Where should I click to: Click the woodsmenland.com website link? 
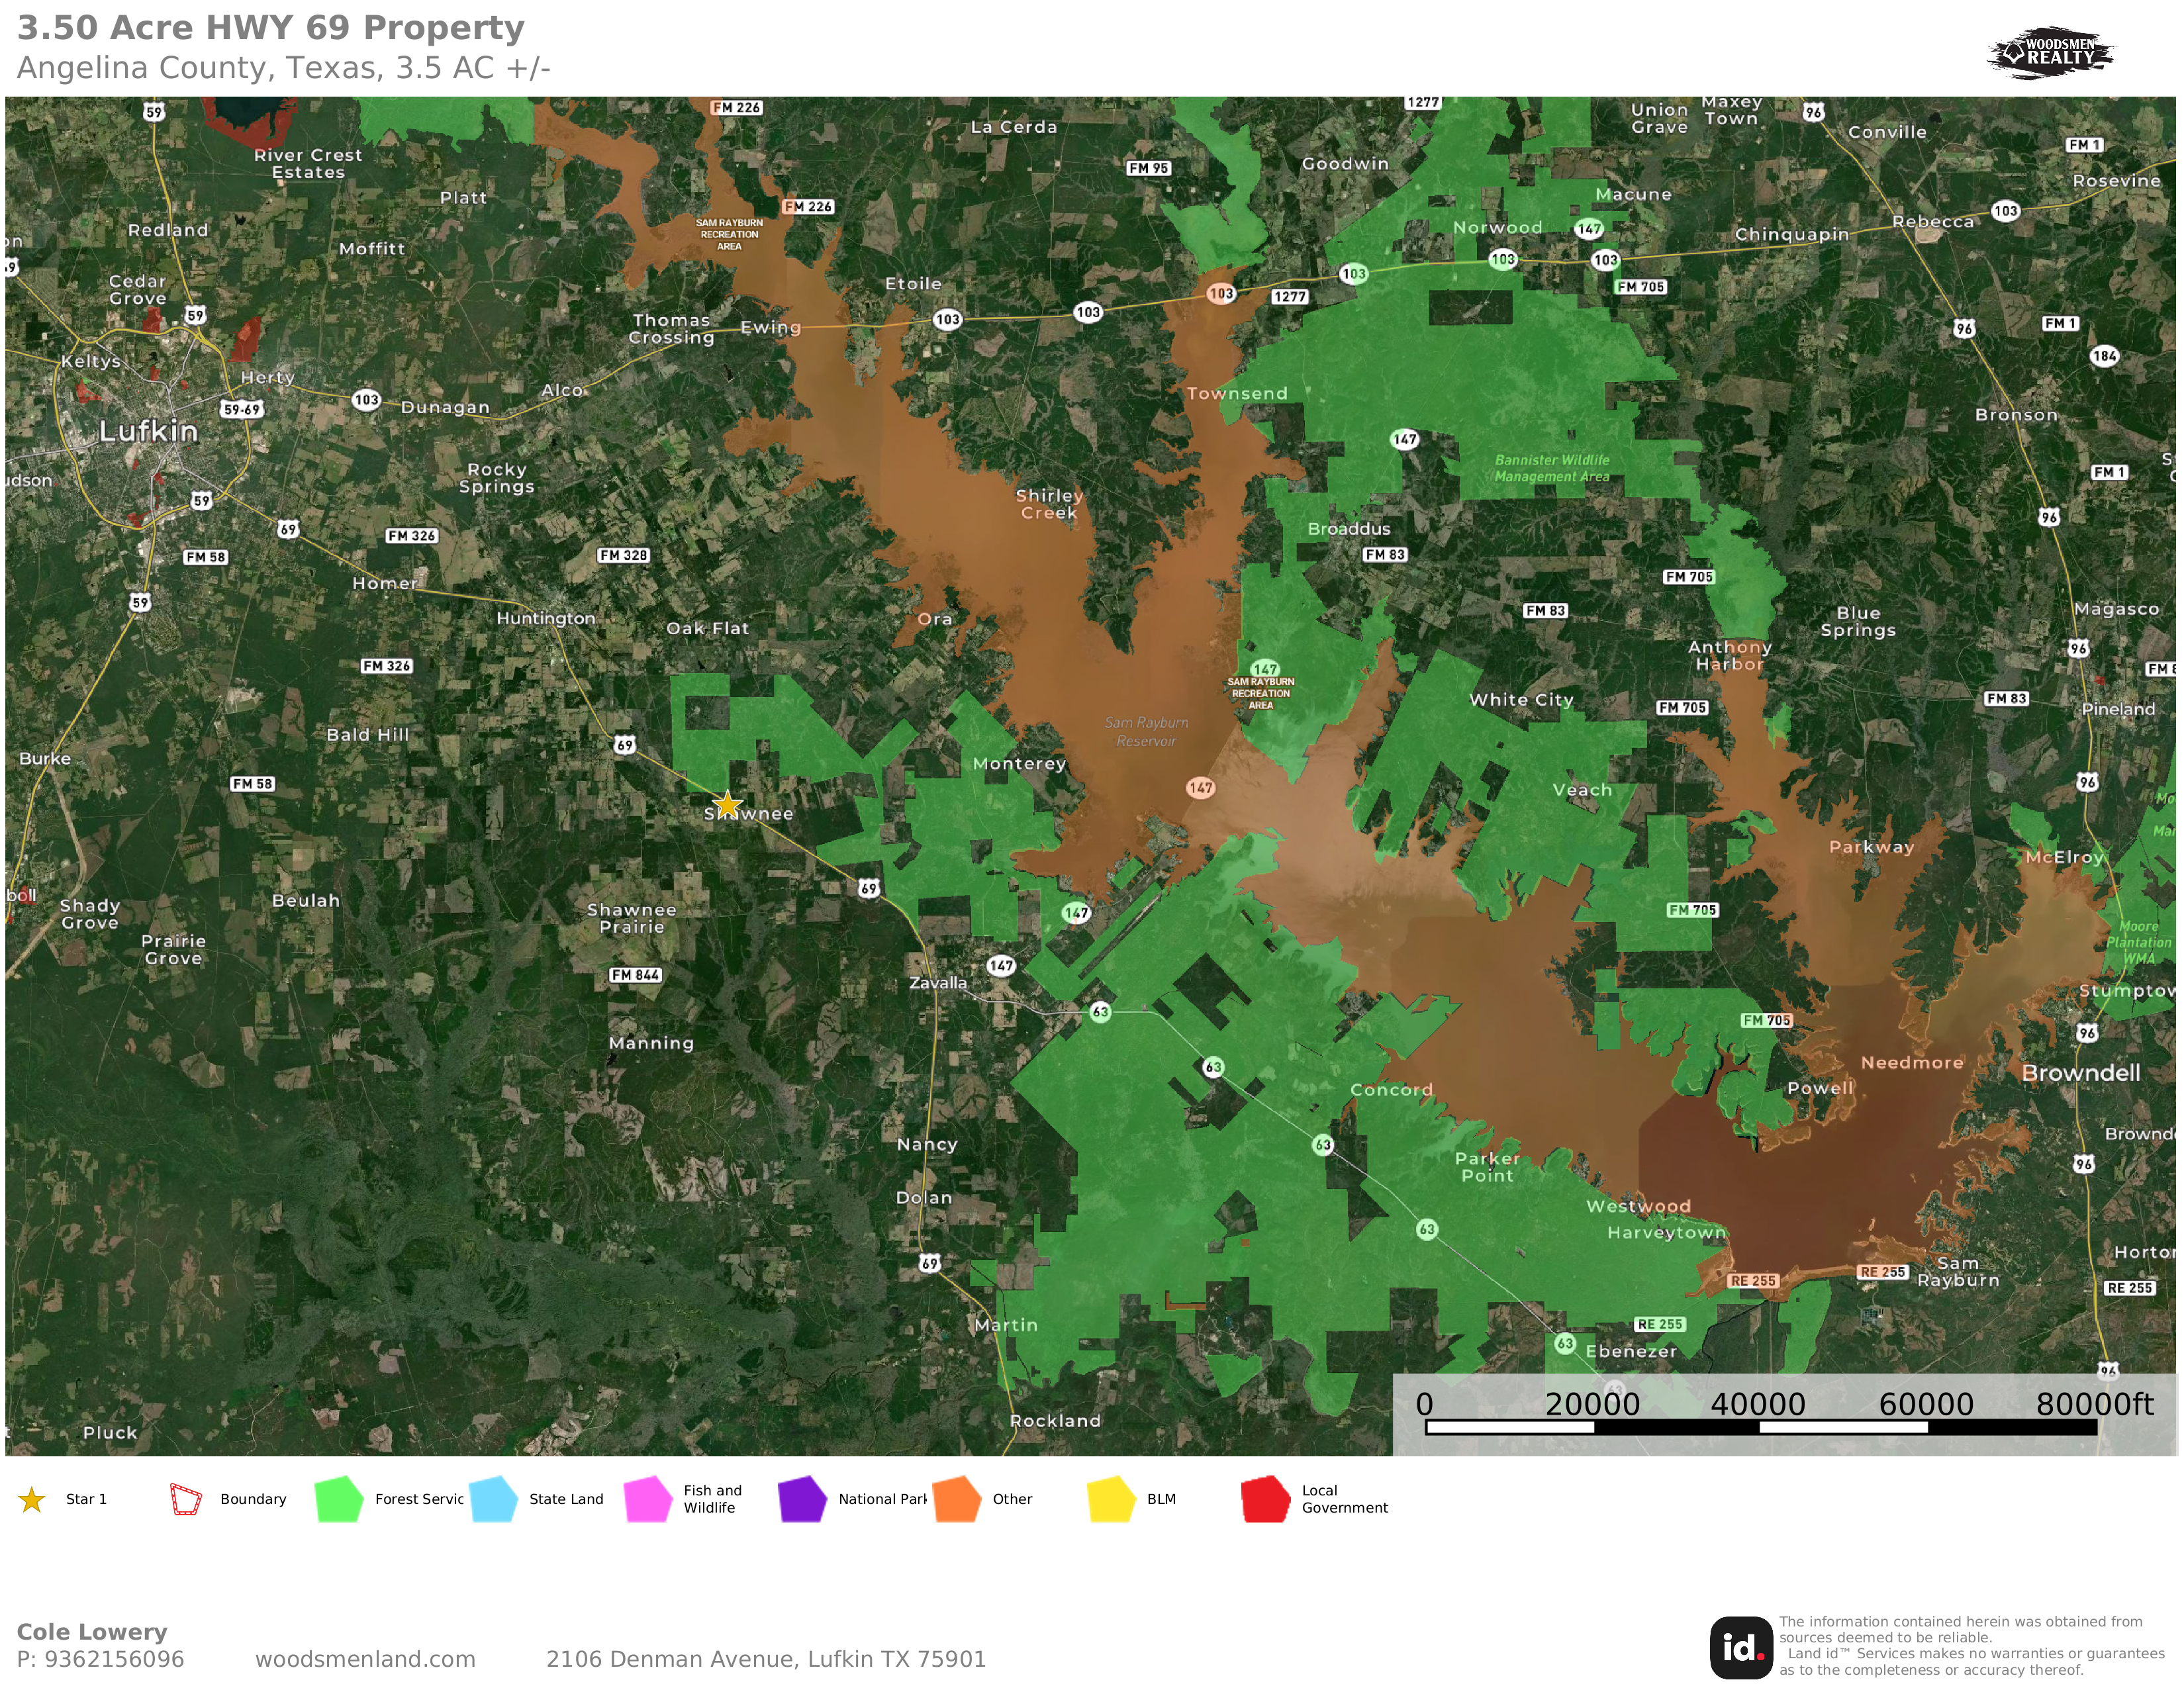point(365,1659)
